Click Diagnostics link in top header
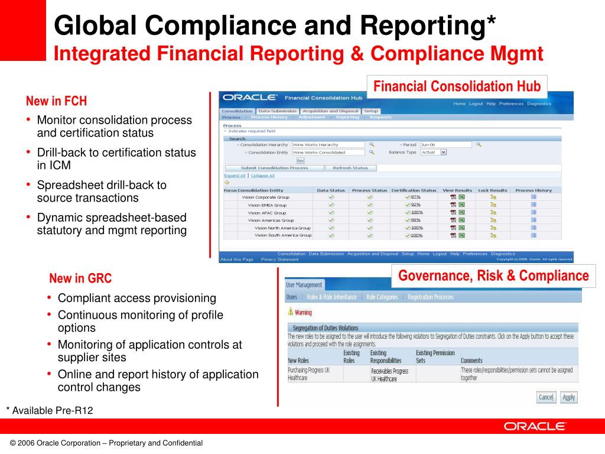Screen dimensions: 605x454 (539, 104)
